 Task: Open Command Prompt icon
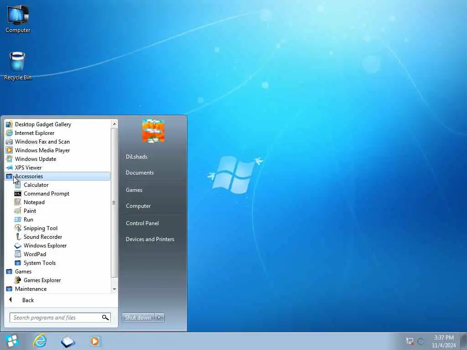click(18, 194)
